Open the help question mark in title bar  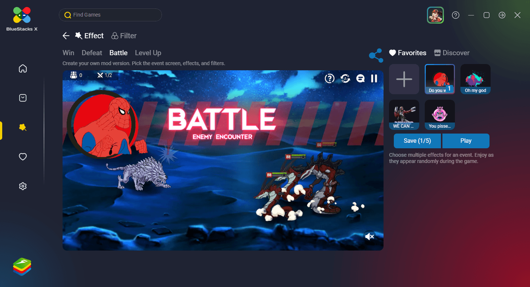coord(456,15)
